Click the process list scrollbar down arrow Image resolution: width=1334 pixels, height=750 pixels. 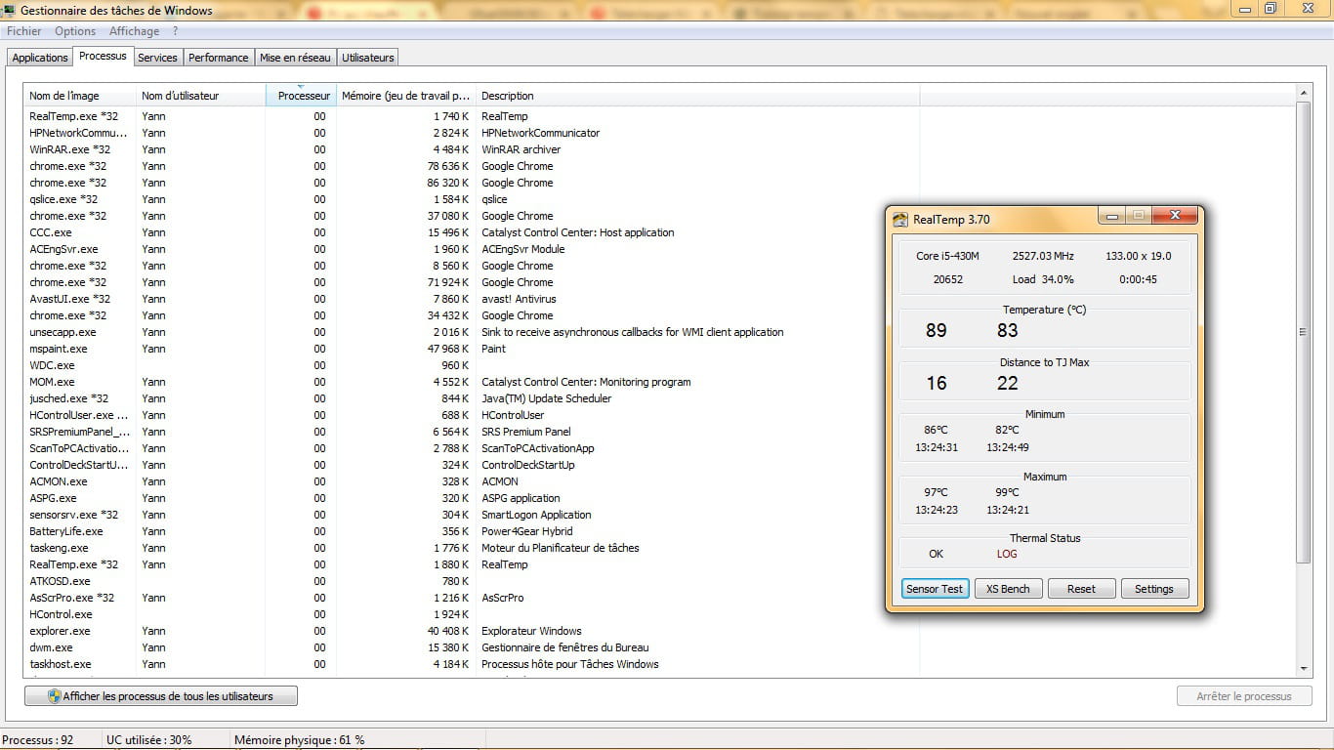pyautogui.click(x=1303, y=669)
